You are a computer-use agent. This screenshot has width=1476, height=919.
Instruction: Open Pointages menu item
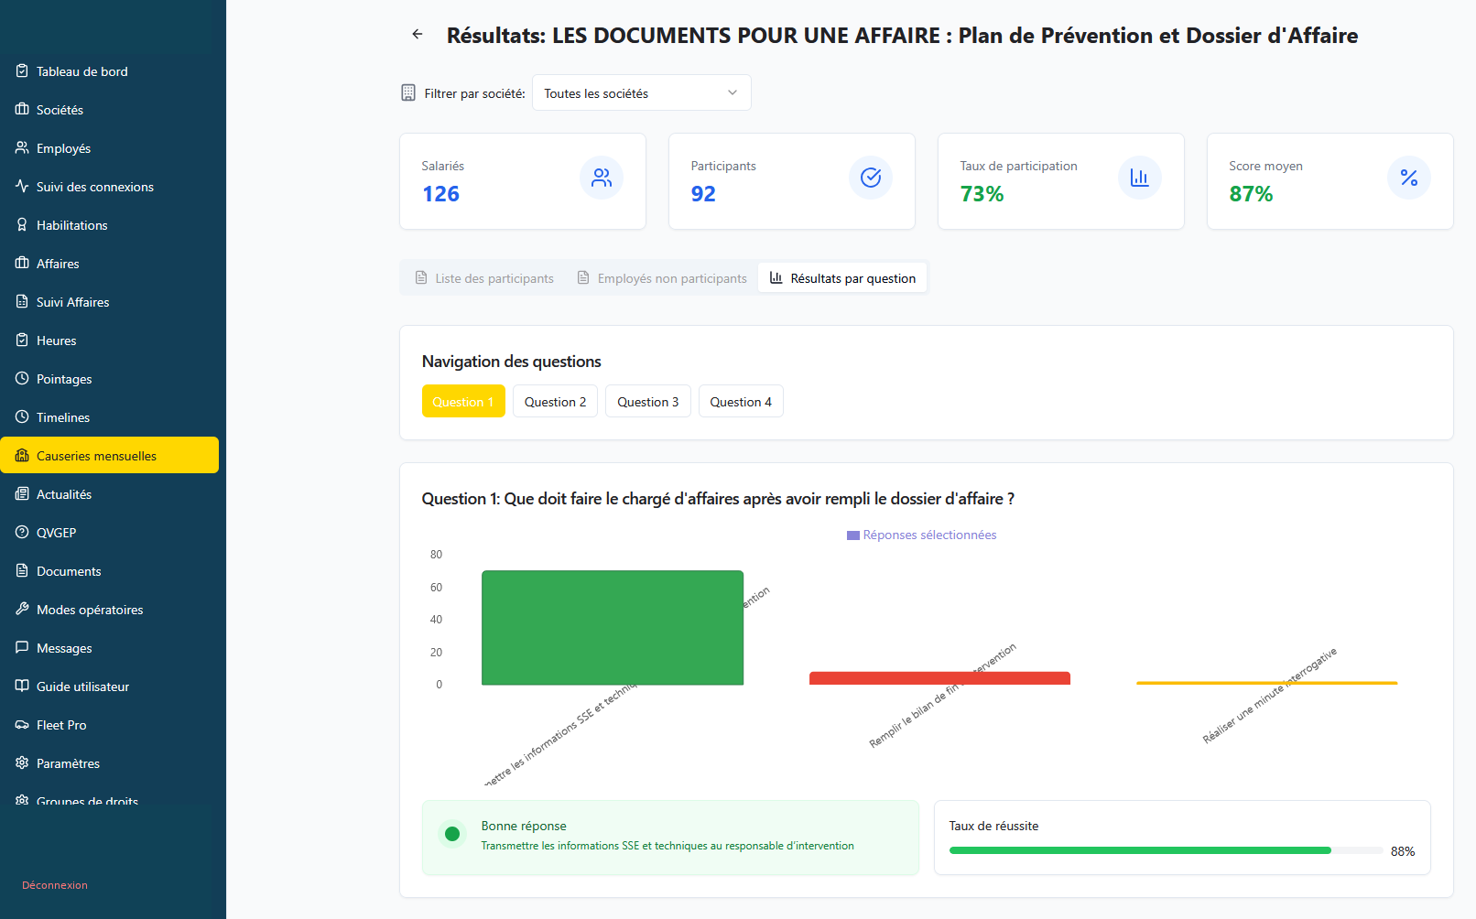(x=109, y=378)
